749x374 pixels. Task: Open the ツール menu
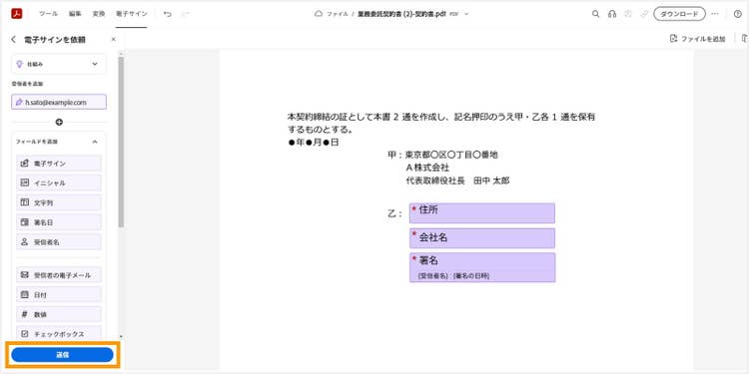48,14
